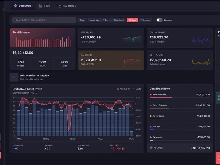Click the -₹23,100.29 chart footer value
The width and height of the screenshot is (220, 165).
tap(117, 148)
